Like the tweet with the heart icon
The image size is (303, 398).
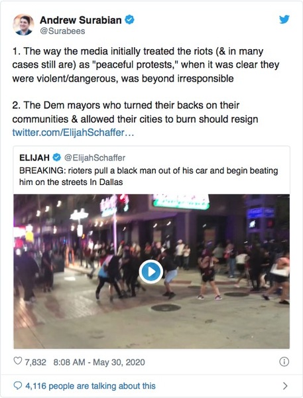(x=17, y=362)
